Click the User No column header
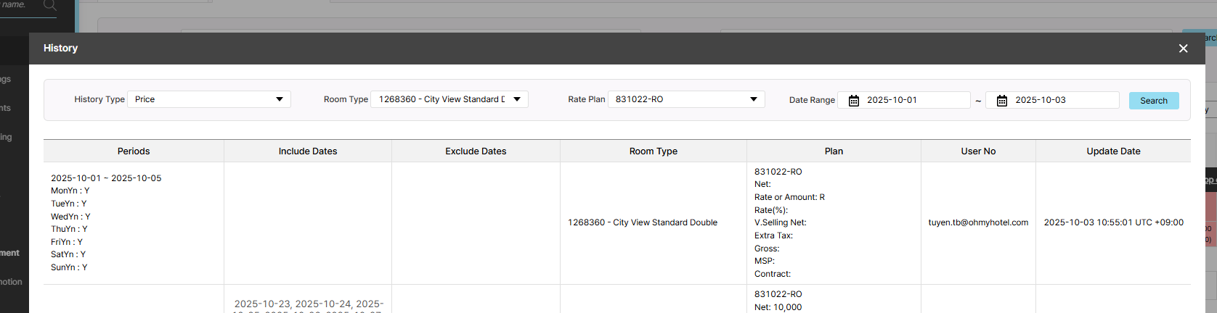1217x313 pixels. (x=978, y=151)
